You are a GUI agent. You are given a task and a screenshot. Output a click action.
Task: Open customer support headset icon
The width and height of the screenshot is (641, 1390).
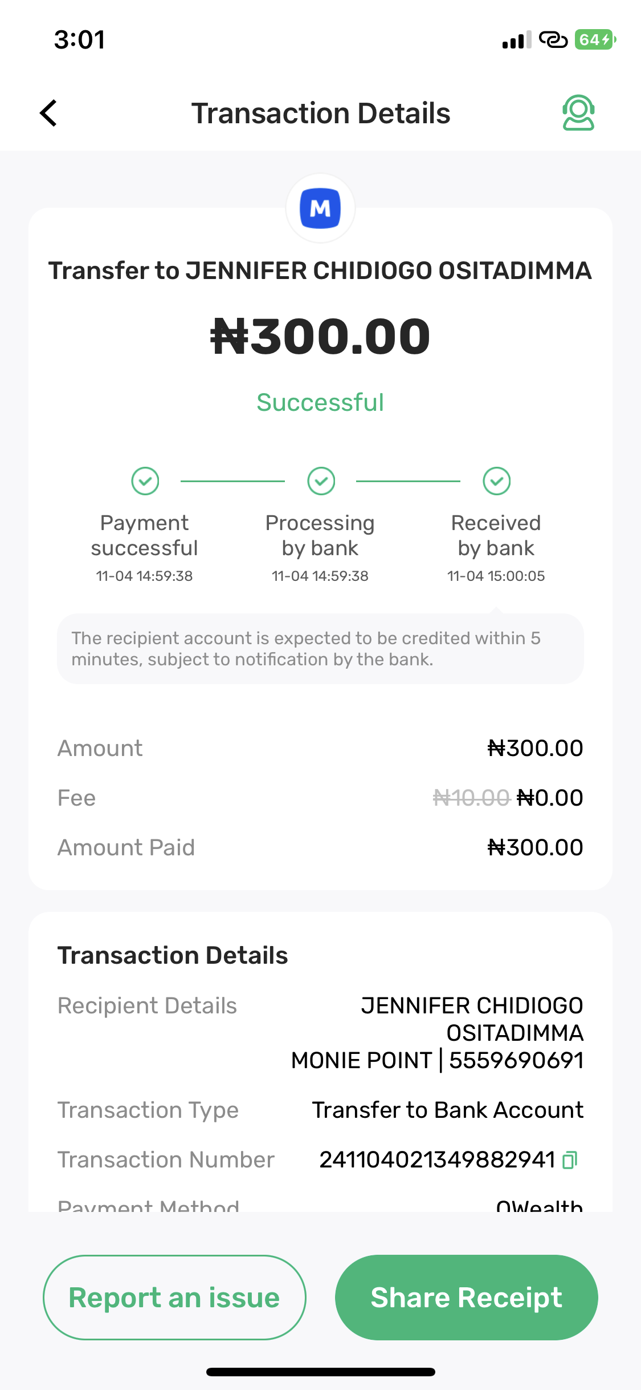tap(578, 112)
